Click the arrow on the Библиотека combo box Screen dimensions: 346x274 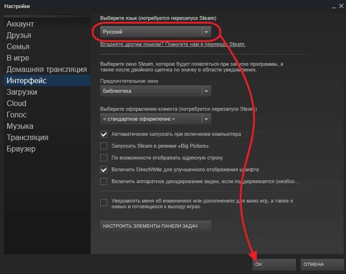point(206,91)
